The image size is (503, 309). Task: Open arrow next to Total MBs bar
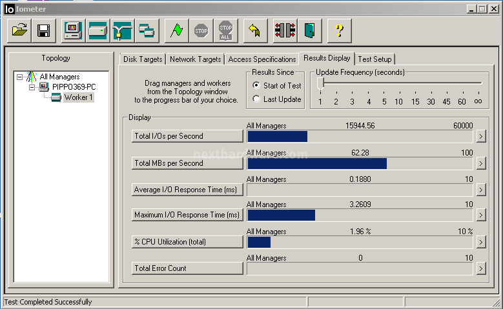pos(480,163)
